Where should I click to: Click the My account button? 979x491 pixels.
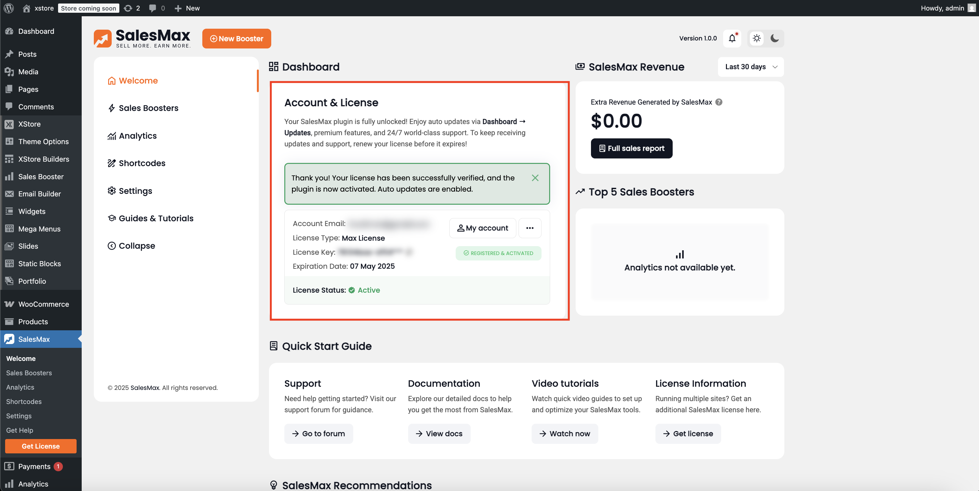483,228
